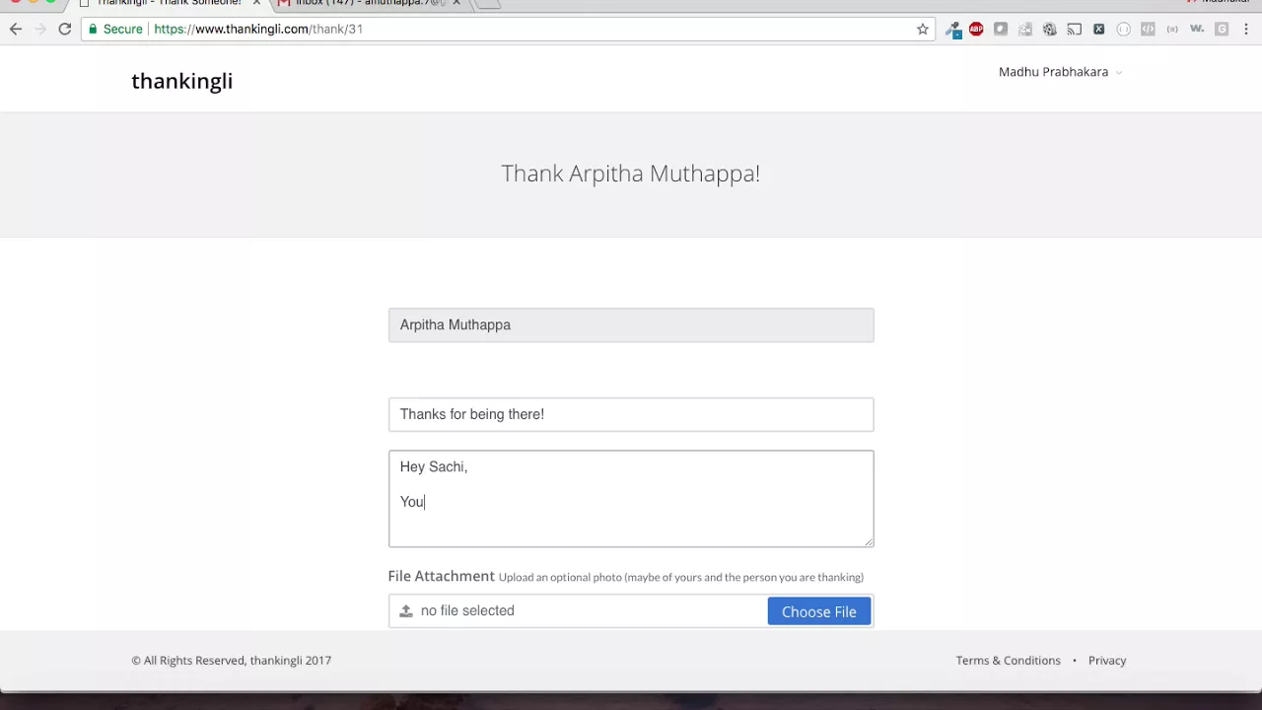Open a new browser tab

click(x=487, y=3)
